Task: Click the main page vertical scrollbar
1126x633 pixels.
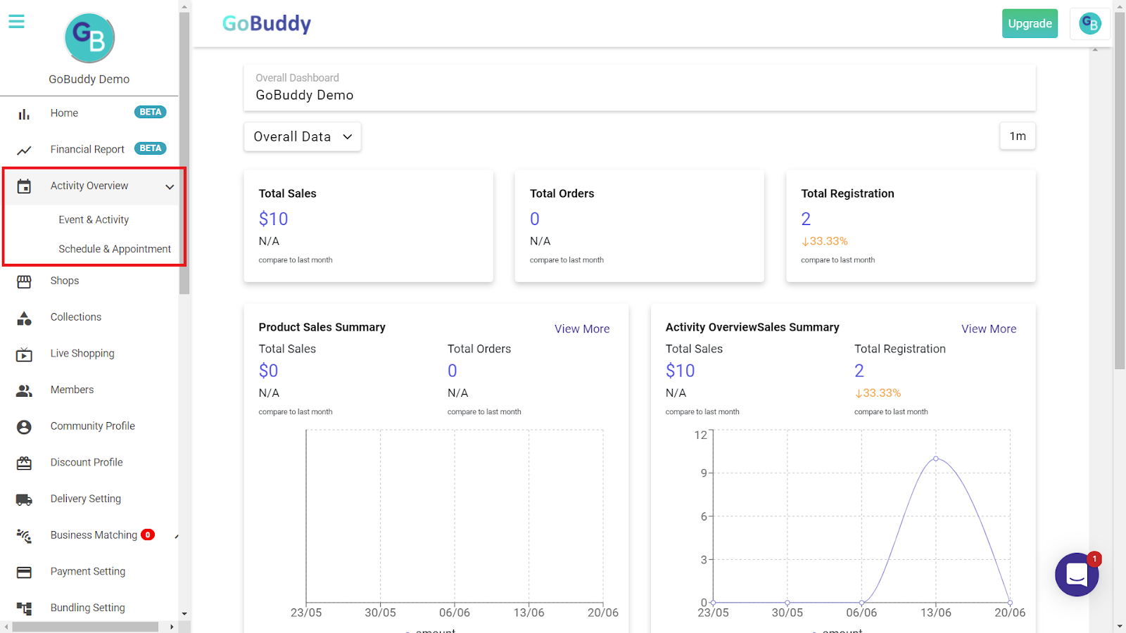Action: click(1120, 190)
